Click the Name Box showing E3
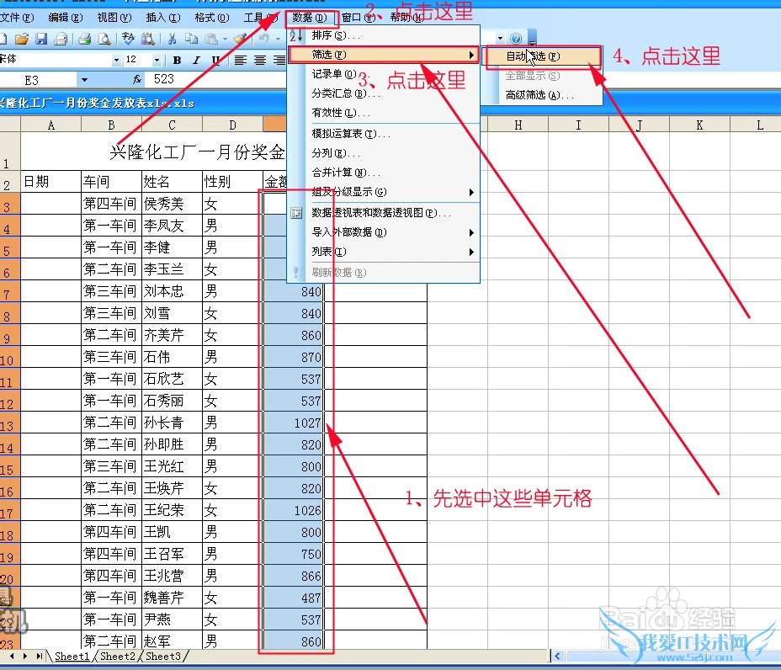 click(39, 80)
